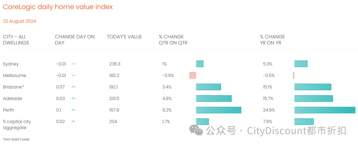Select the CHANGE DAY ON DAY column header
The width and height of the screenshot is (358, 145).
tap(75, 40)
